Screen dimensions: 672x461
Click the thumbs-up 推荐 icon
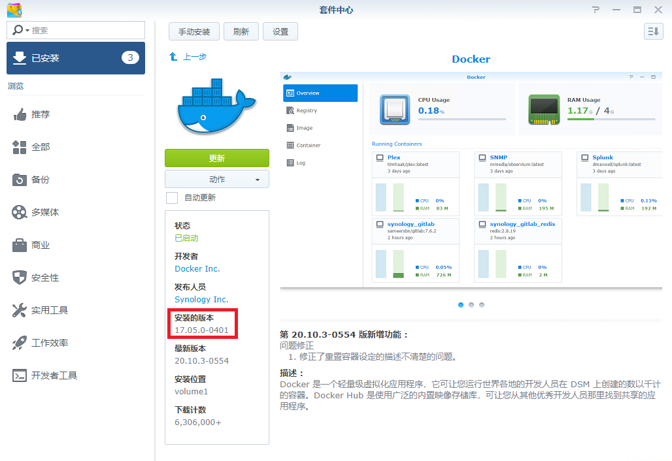pyautogui.click(x=20, y=115)
